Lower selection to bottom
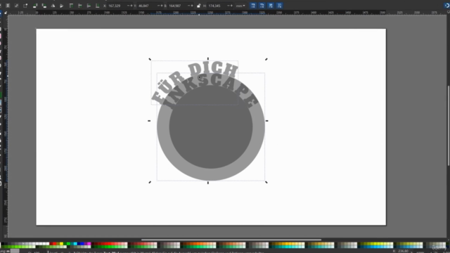This screenshot has height=253, width=450. click(x=97, y=6)
